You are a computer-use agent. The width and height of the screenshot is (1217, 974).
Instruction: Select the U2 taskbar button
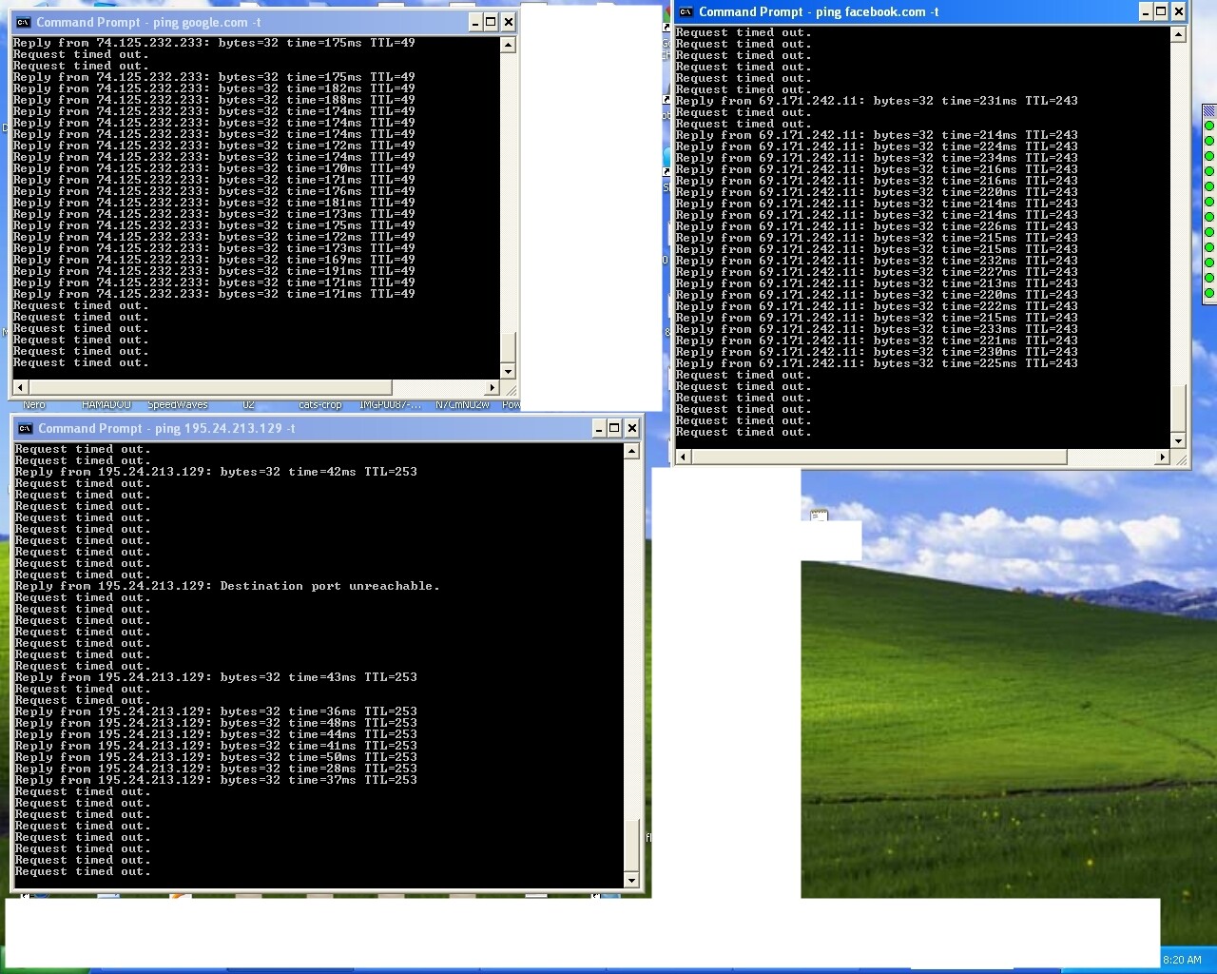[250, 404]
